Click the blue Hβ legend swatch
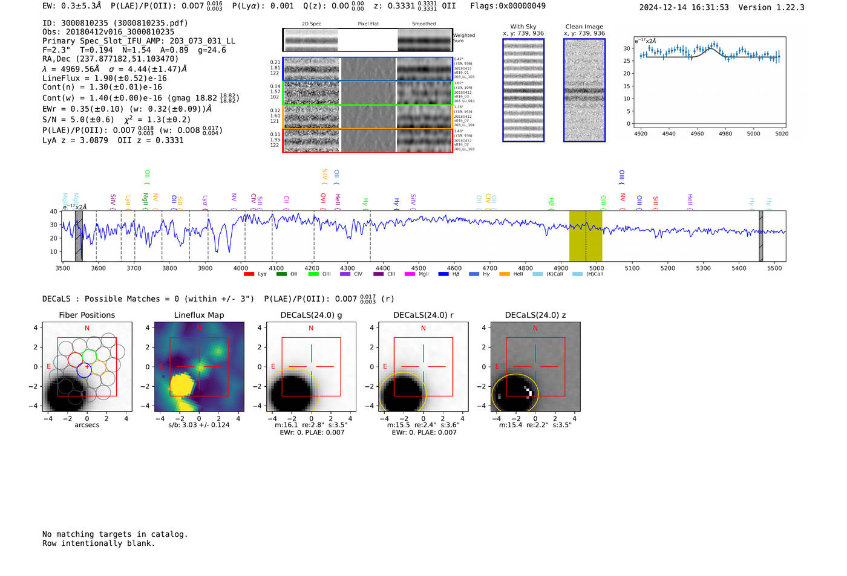 point(443,274)
